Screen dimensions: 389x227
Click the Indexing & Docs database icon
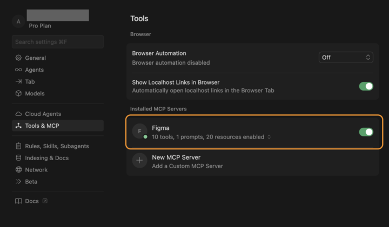pyautogui.click(x=18, y=158)
